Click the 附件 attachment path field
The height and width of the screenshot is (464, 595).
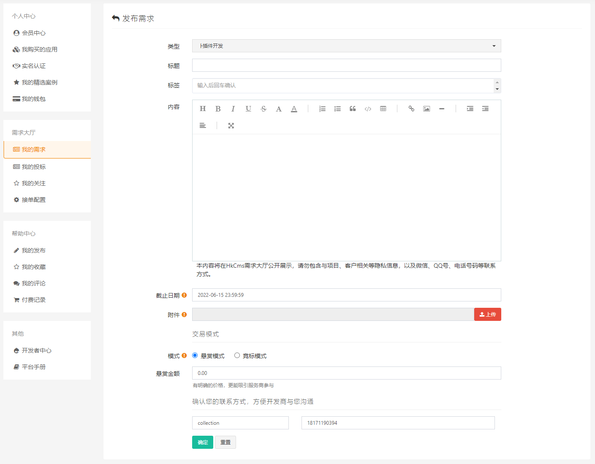click(333, 315)
